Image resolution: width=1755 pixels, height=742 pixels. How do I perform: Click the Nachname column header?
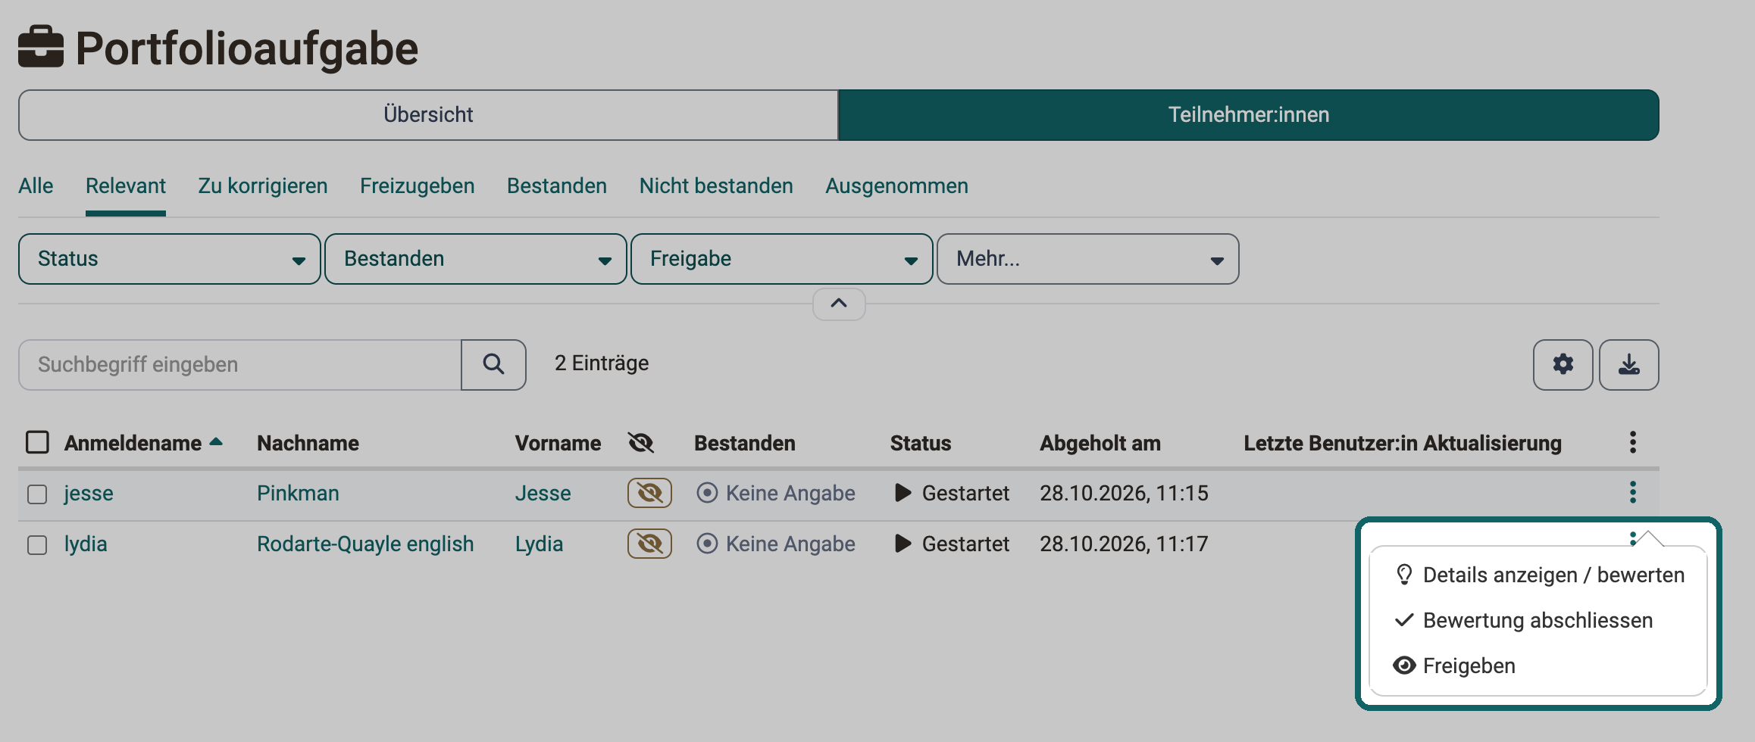(x=308, y=443)
